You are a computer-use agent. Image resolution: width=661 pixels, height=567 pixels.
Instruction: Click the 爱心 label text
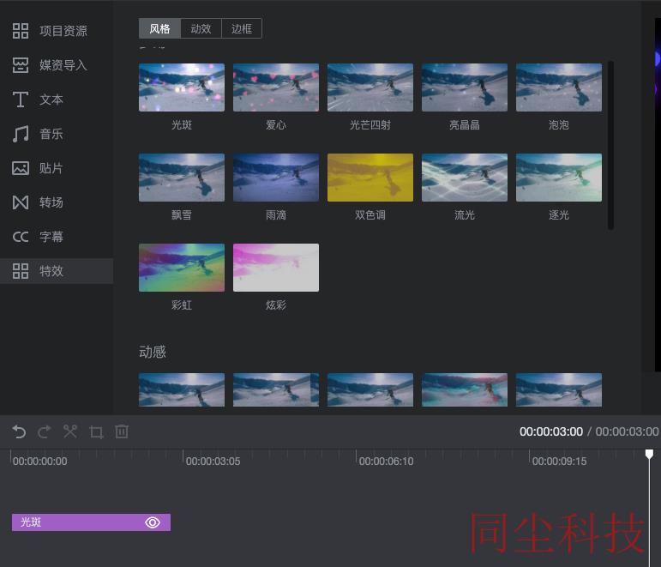[276, 125]
